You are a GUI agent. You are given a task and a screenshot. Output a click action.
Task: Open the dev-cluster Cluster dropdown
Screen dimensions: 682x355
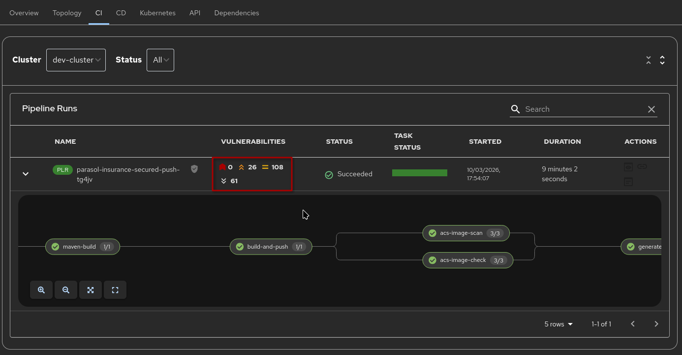click(x=76, y=60)
